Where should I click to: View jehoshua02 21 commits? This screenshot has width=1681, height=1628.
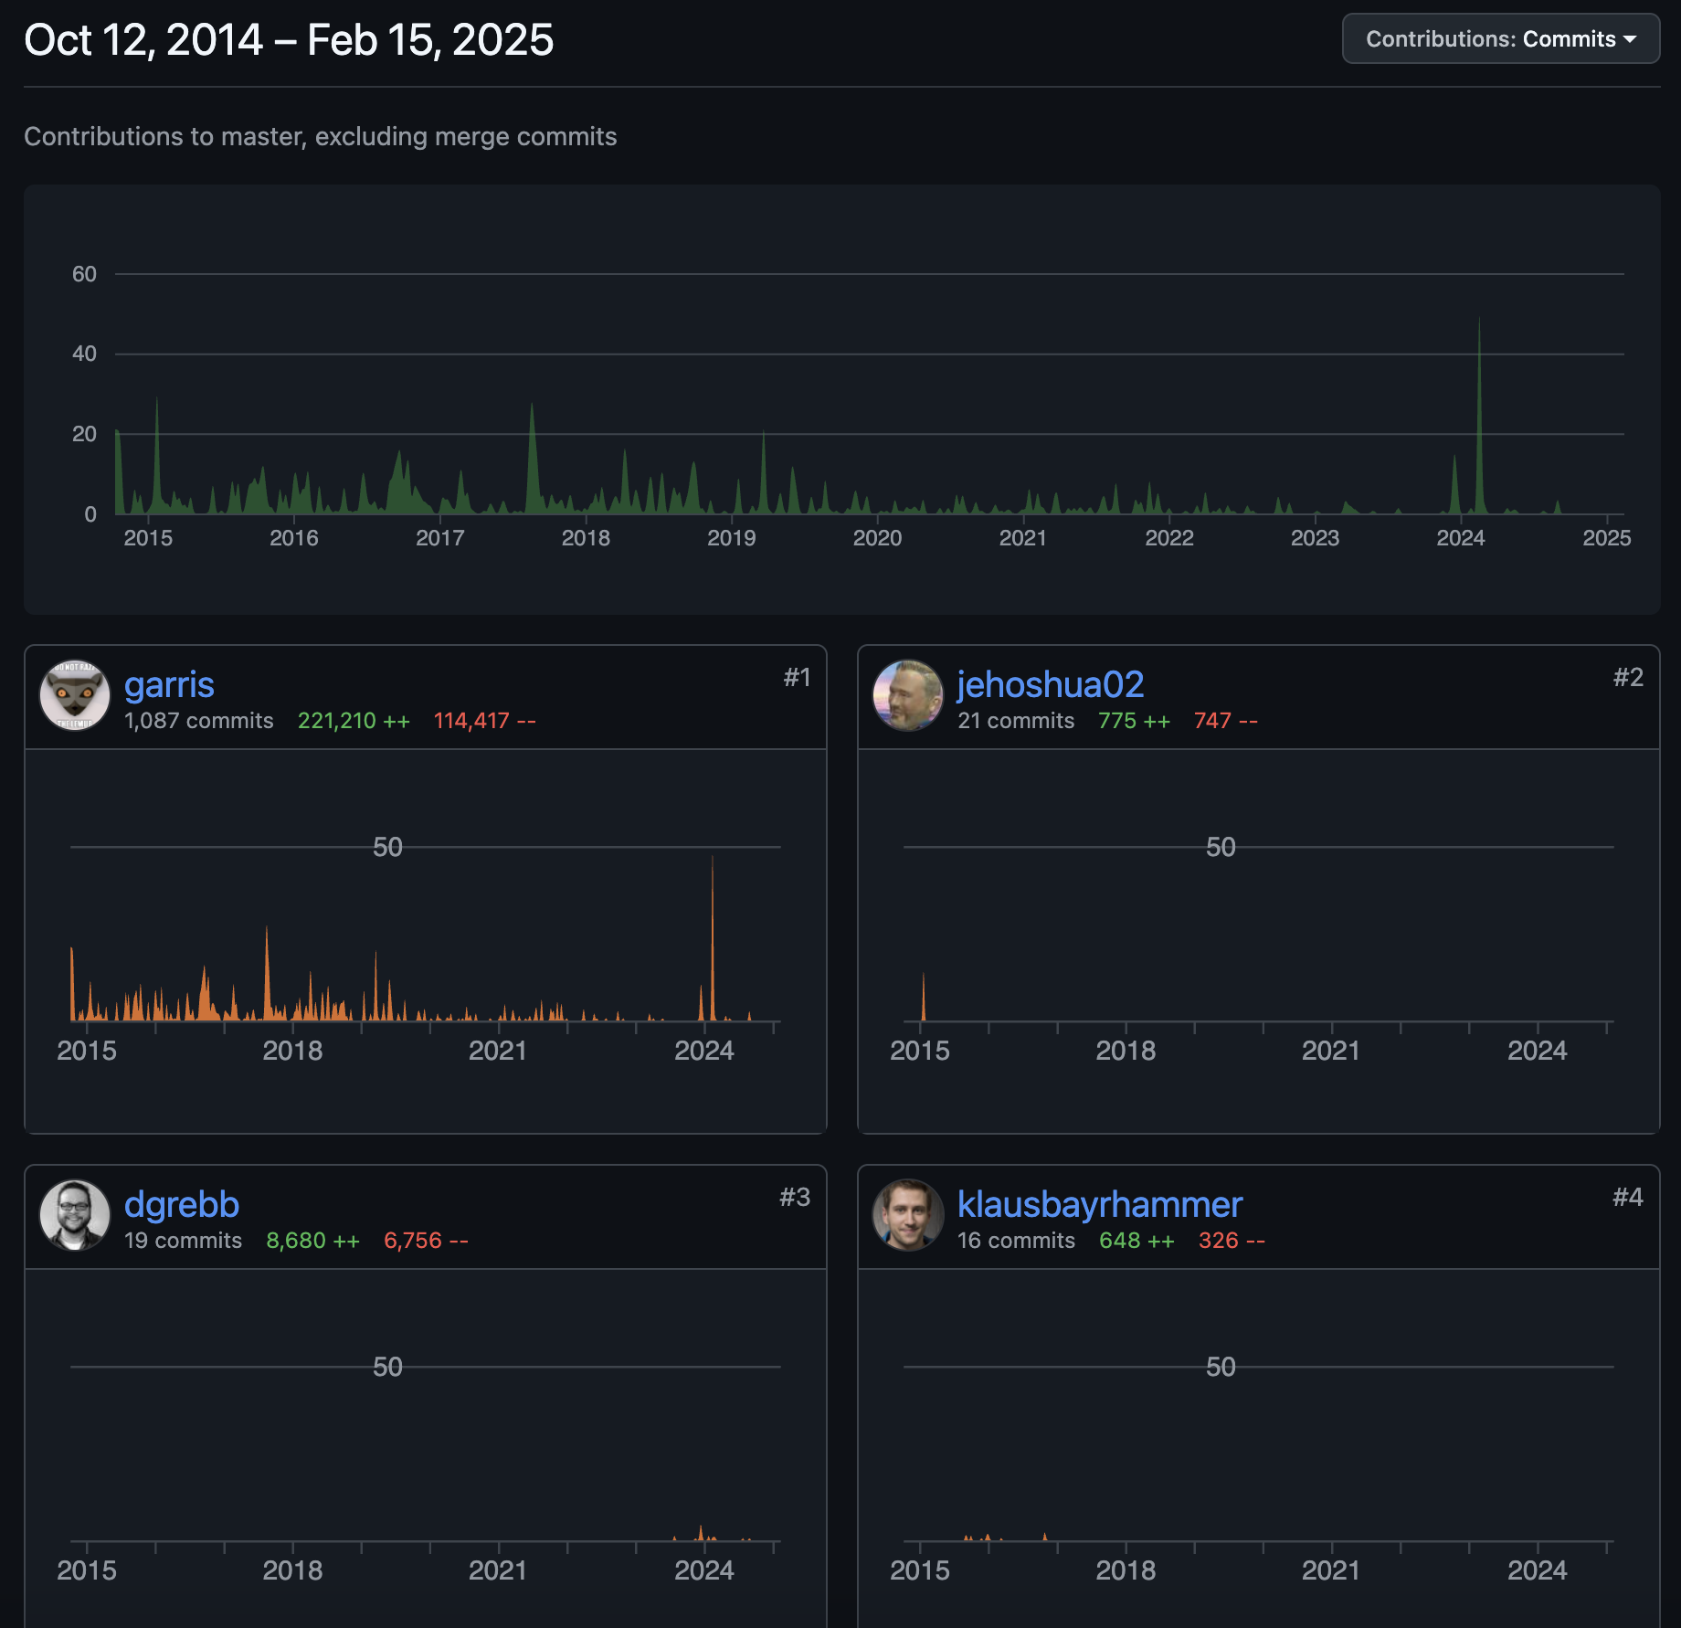click(x=1016, y=721)
